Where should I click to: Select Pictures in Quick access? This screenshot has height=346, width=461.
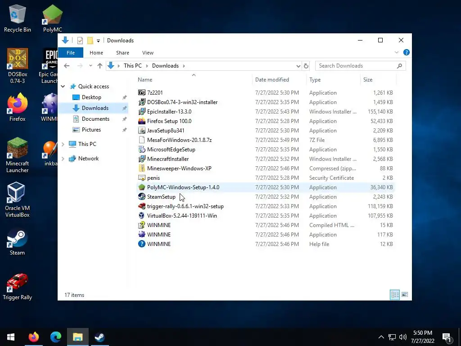click(91, 130)
